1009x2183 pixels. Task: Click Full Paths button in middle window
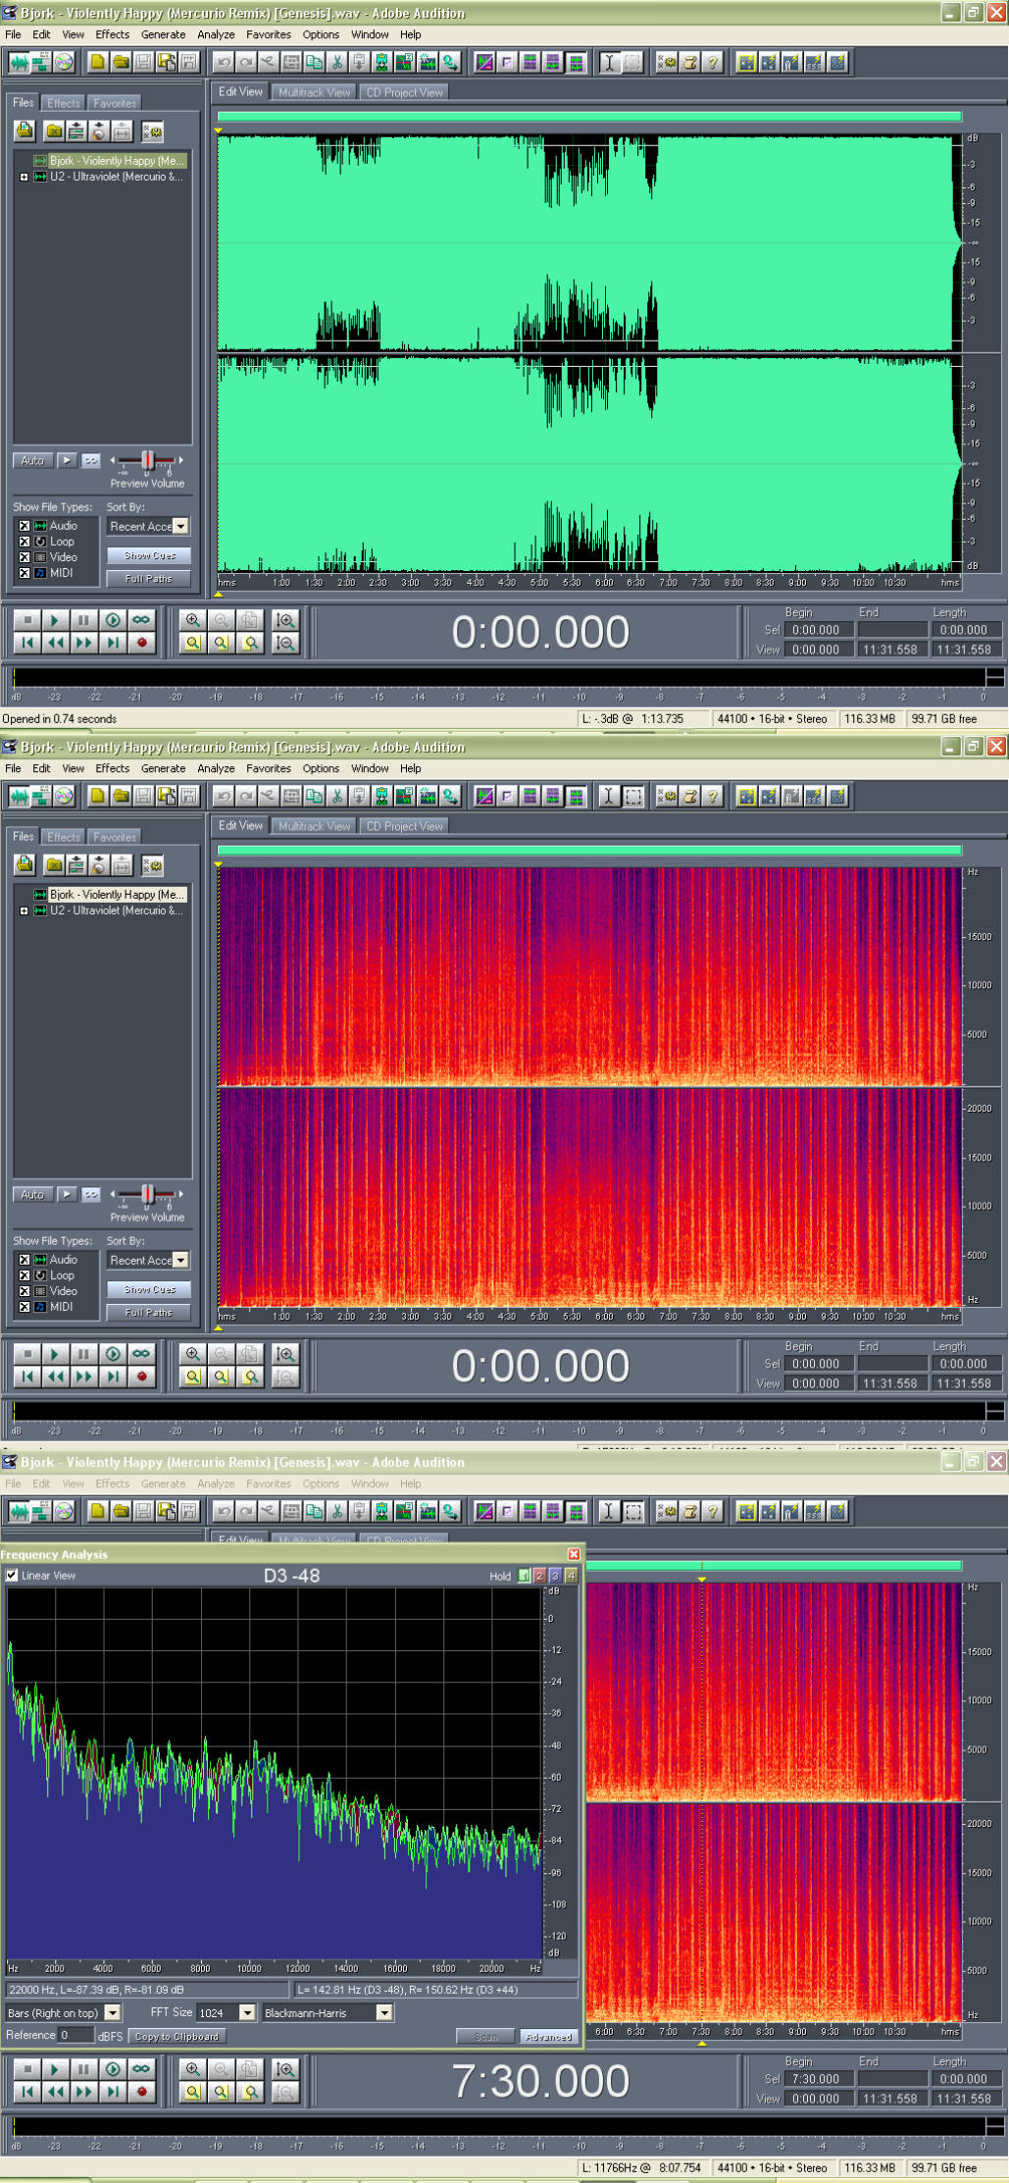[149, 1313]
